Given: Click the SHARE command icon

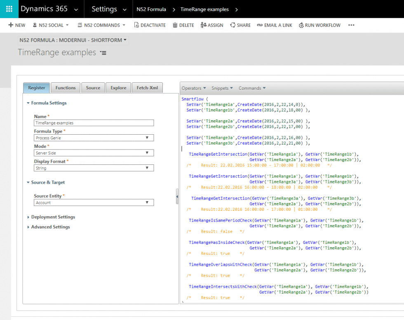Looking at the screenshot, I should pos(233,25).
